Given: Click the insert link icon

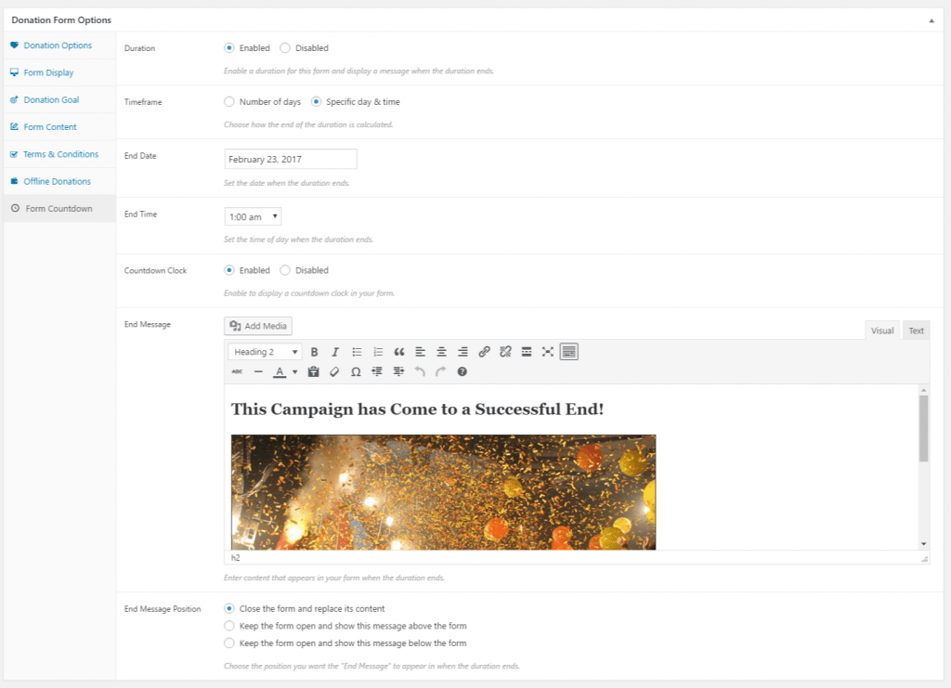Looking at the screenshot, I should pyautogui.click(x=484, y=352).
